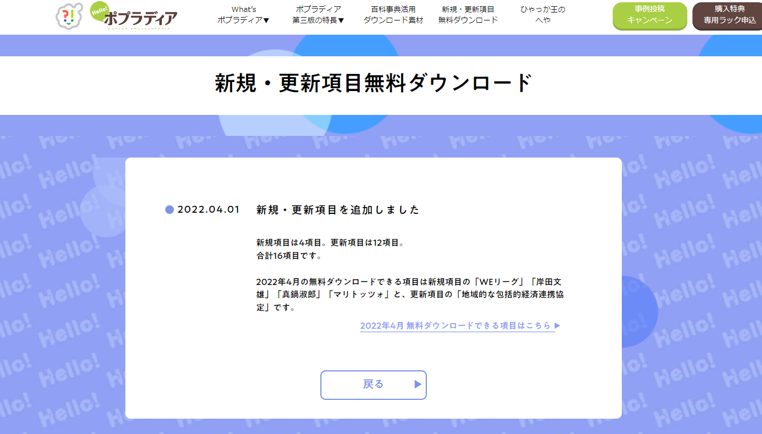Go to ひゃっか王のへや

(543, 15)
